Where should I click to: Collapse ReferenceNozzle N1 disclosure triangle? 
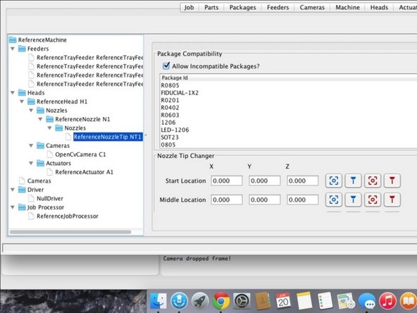click(40, 119)
